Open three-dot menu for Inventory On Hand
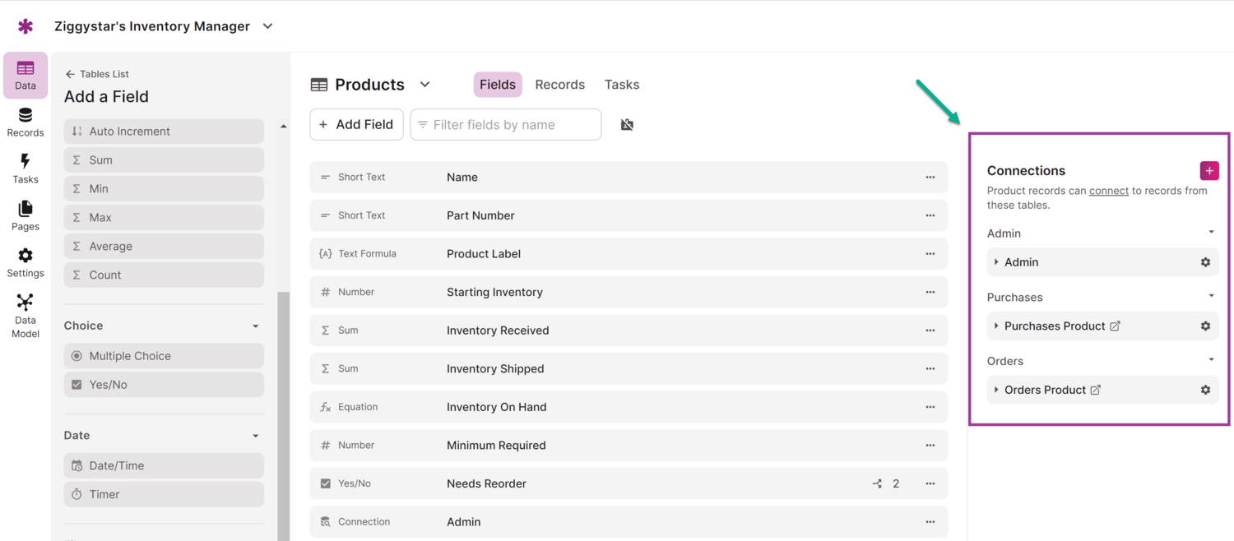The image size is (1234, 541). click(930, 407)
